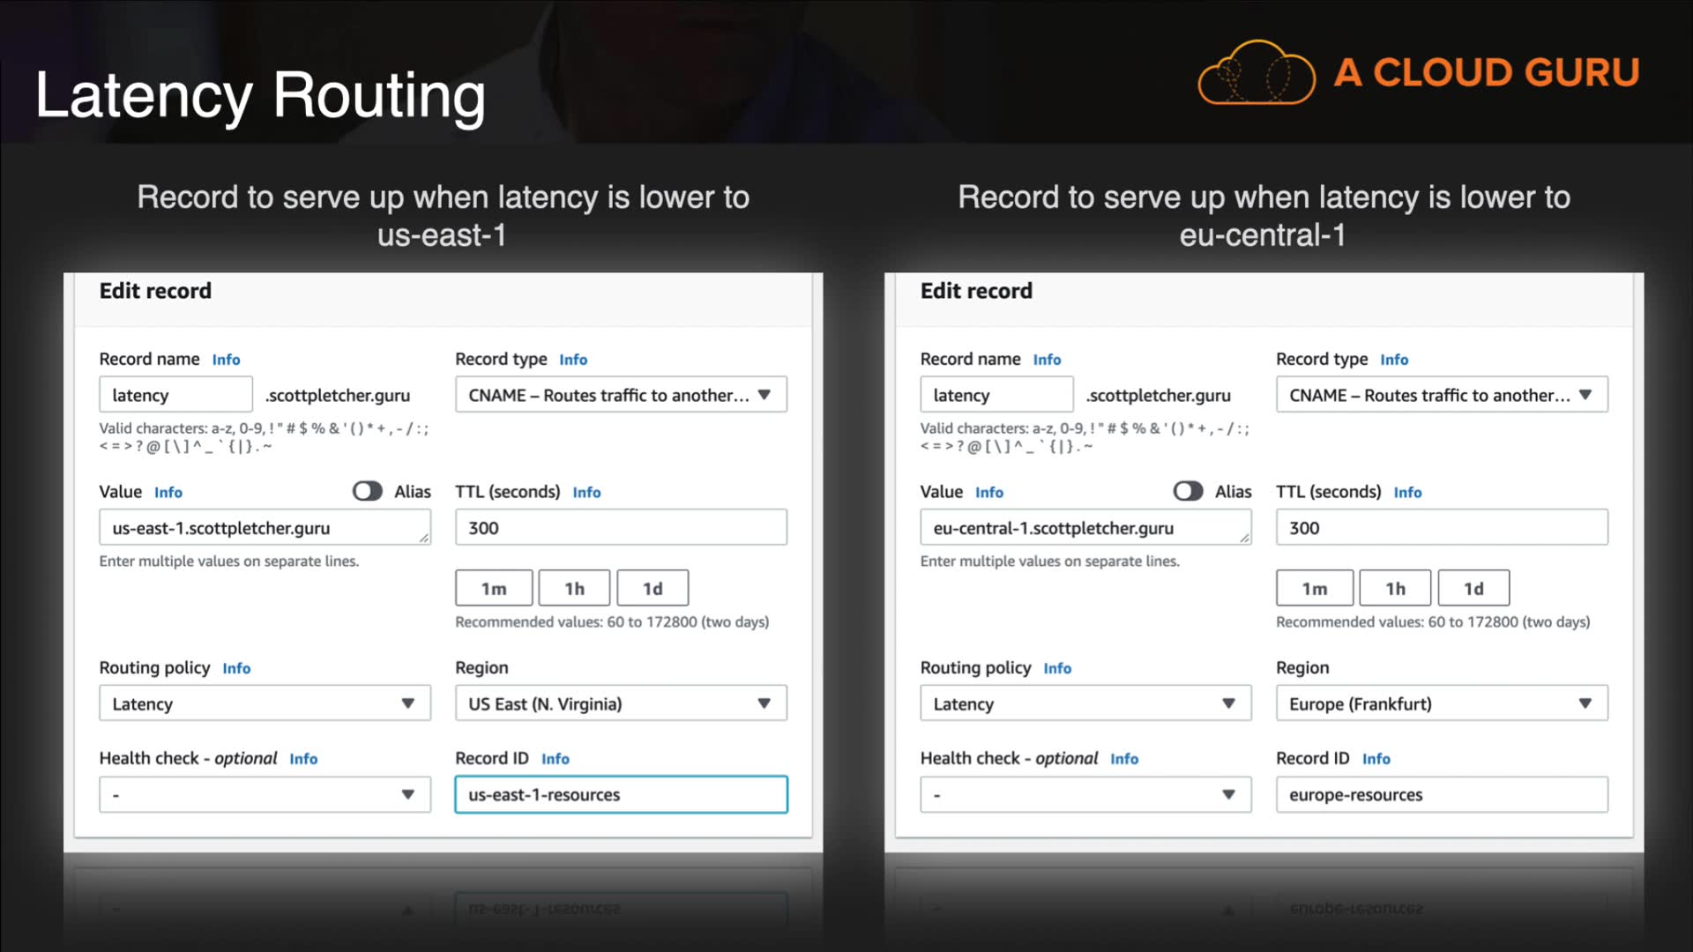Click Info link beside right Routing policy
Image resolution: width=1693 pixels, height=952 pixels.
click(x=1057, y=668)
